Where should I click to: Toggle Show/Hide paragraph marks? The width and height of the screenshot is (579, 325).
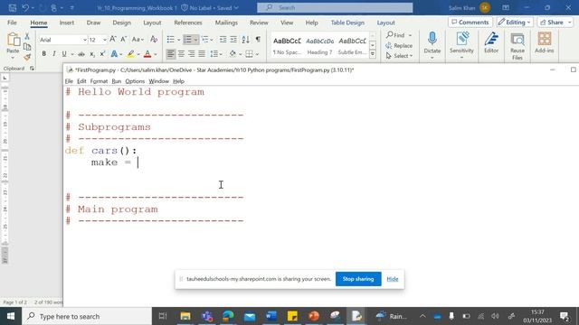point(258,40)
